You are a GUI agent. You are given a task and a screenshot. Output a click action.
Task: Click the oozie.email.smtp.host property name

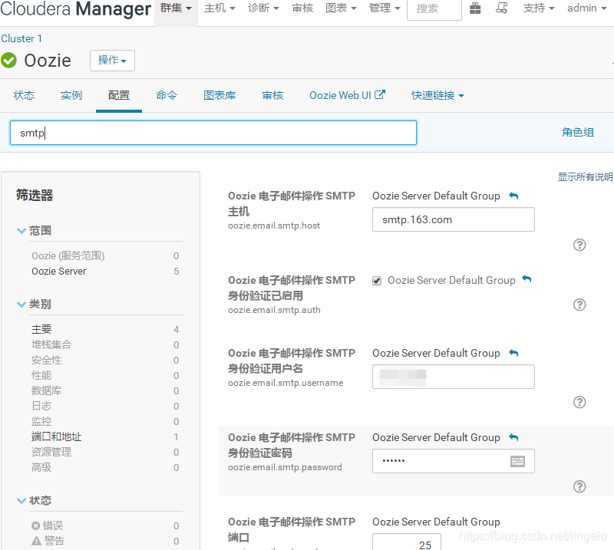coord(274,226)
